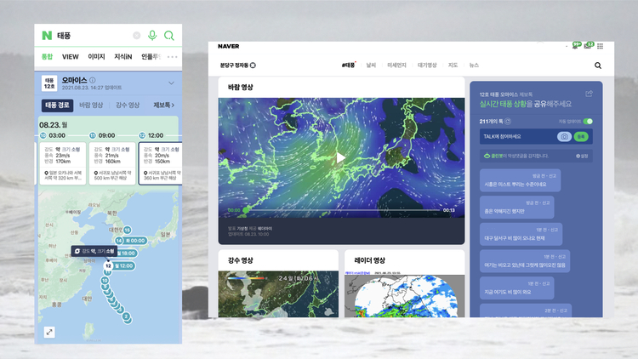Click the share icon in the typhoon report panel

coord(590,94)
